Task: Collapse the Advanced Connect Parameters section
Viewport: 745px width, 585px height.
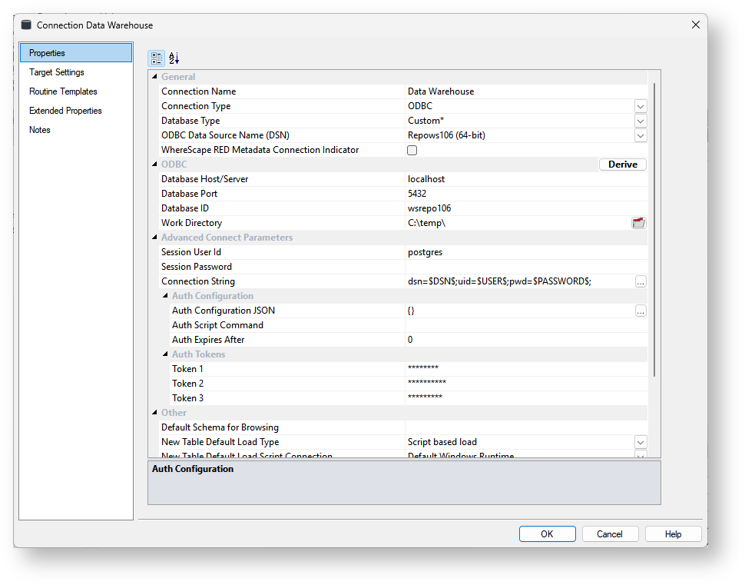Action: [154, 237]
